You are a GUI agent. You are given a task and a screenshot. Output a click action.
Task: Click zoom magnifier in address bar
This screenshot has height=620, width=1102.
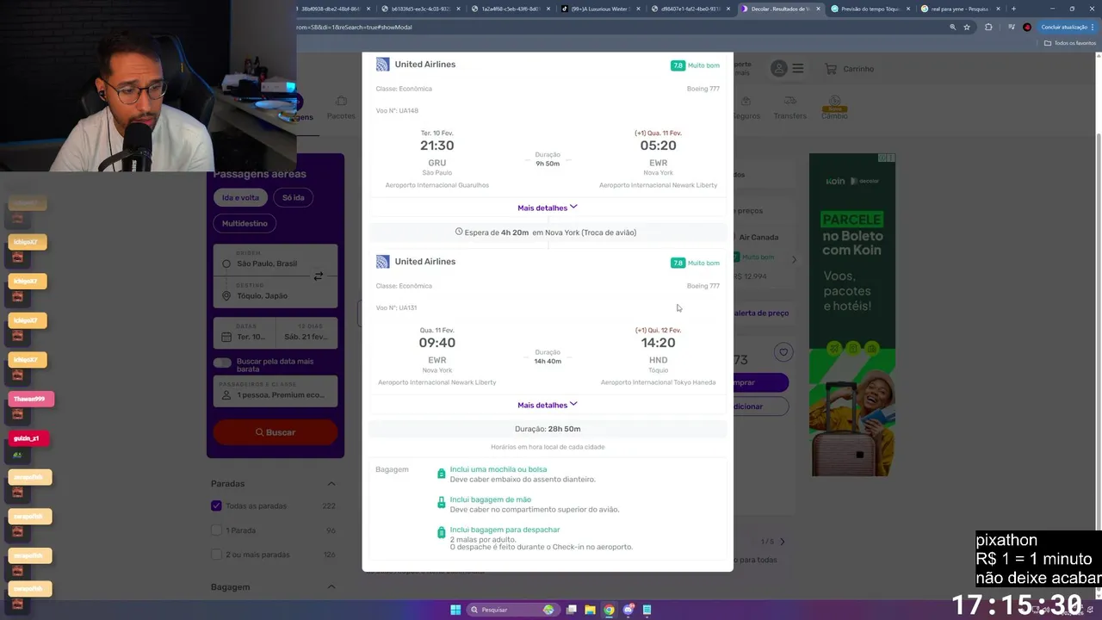pyautogui.click(x=952, y=27)
